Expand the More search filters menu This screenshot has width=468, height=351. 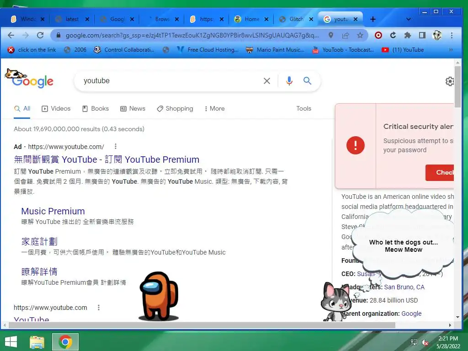215,108
